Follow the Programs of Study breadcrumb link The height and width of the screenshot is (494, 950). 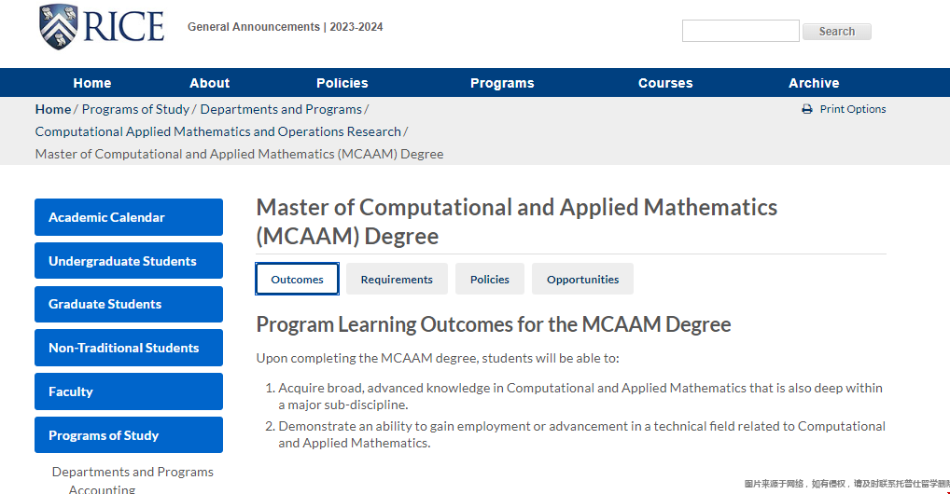pos(135,110)
